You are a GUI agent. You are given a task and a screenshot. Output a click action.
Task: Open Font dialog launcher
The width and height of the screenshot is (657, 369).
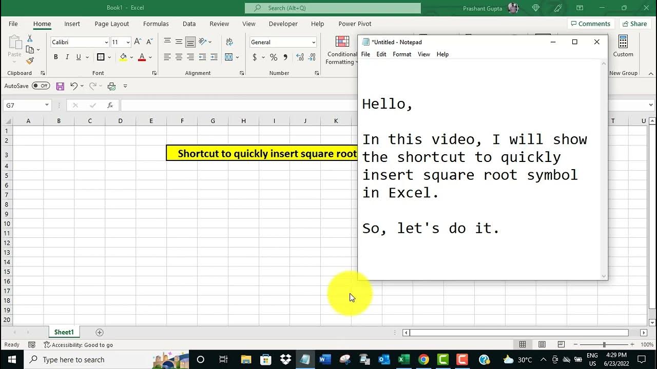point(154,73)
